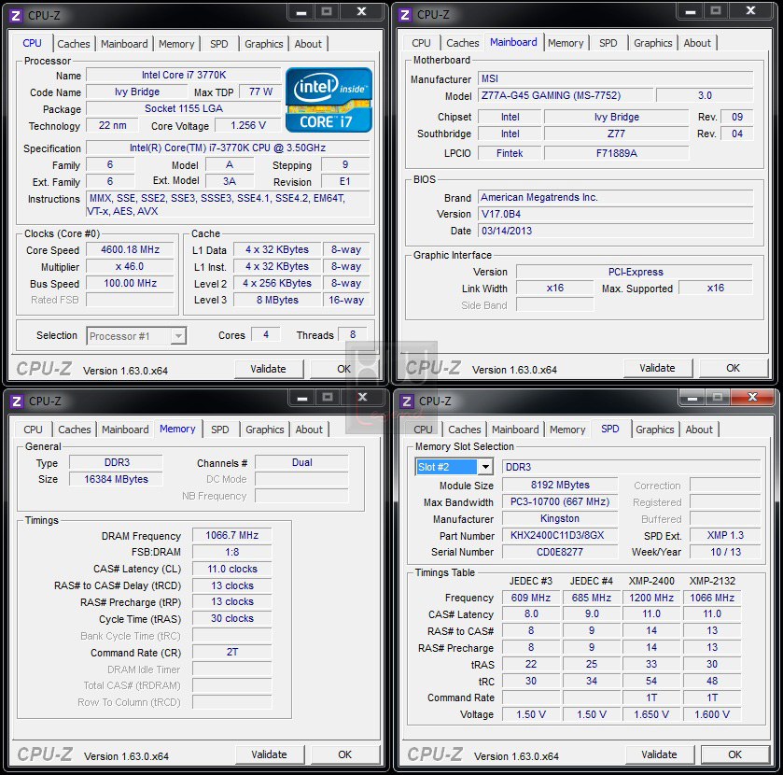
Task: Select Mainboard tab in the SPD window
Action: [515, 430]
